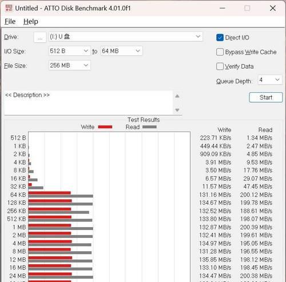Image resolution: width=286 pixels, height=282 pixels.
Task: Enable the Verify Data checkbox
Action: point(220,66)
